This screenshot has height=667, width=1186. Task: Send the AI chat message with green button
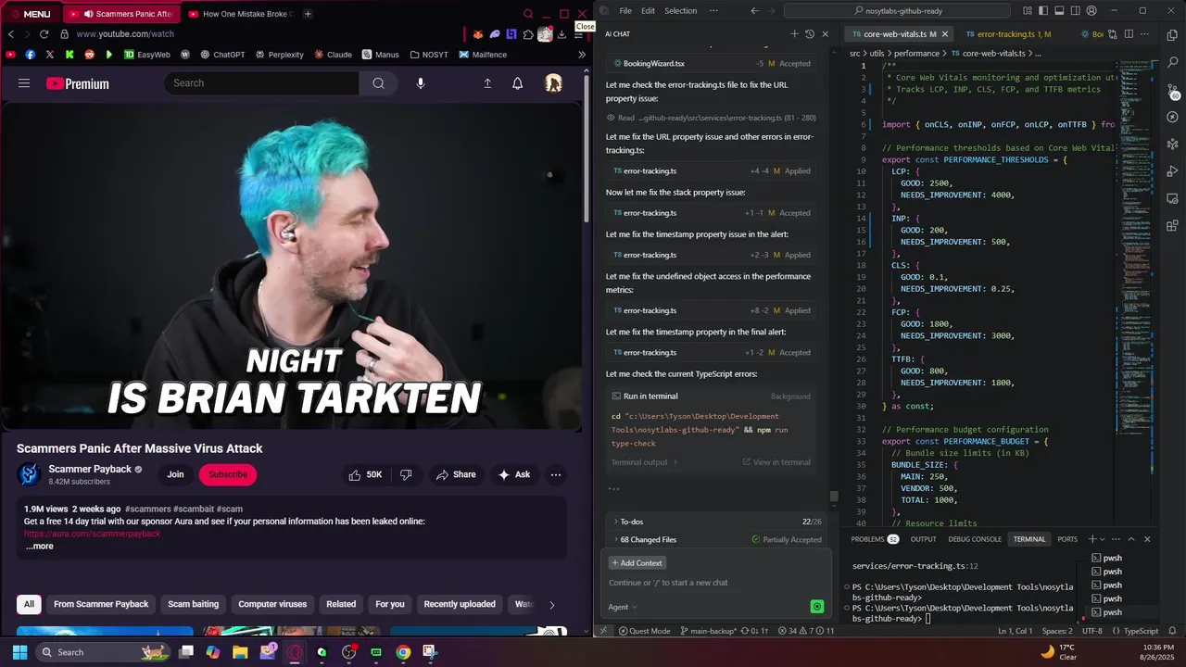click(817, 607)
